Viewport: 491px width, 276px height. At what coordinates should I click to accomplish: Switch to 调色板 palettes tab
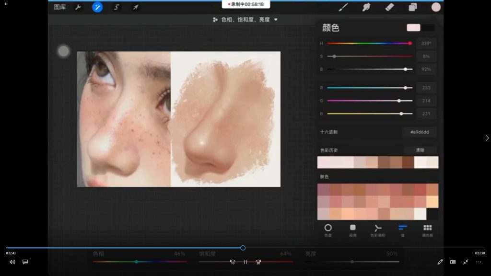coord(427,230)
